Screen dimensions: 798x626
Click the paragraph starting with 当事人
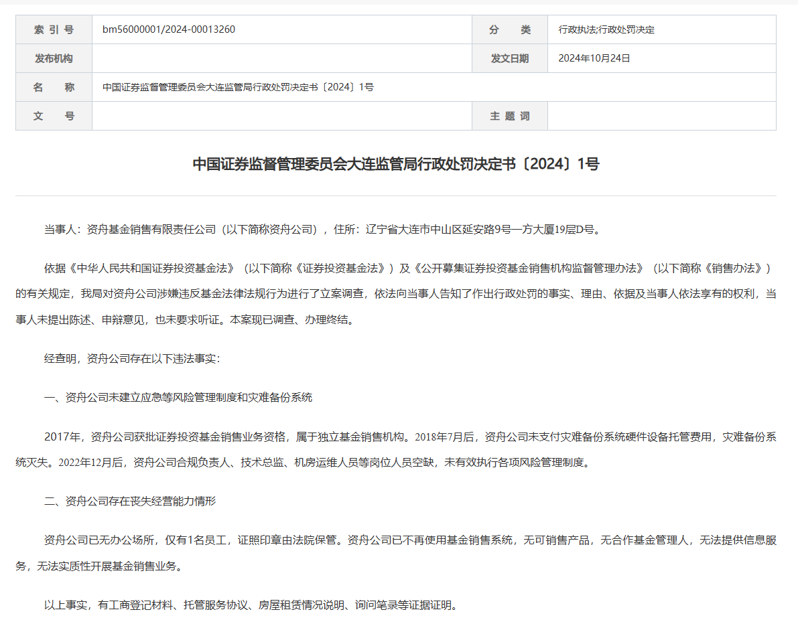click(x=322, y=229)
